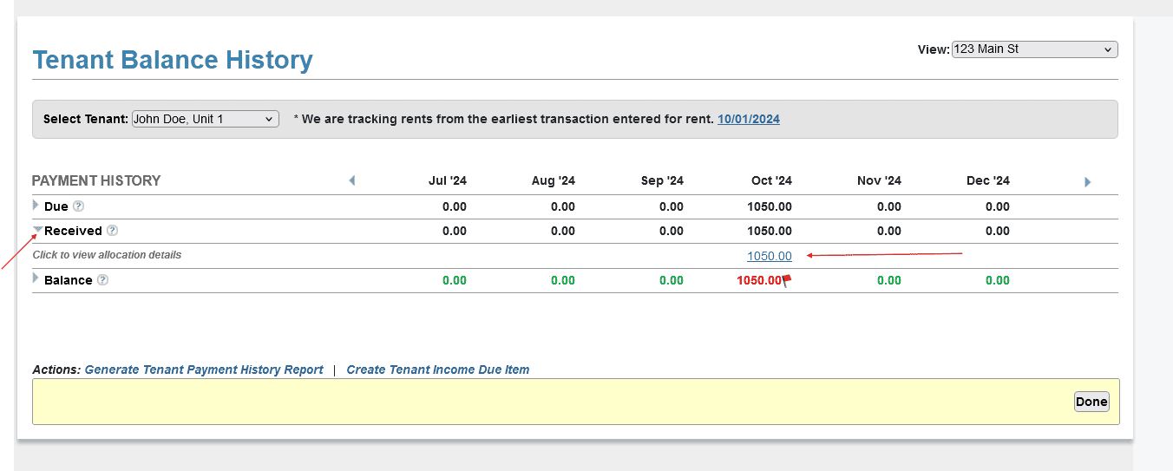The image size is (1173, 471).
Task: Click the October balance amount 1050.00
Action: pos(758,280)
